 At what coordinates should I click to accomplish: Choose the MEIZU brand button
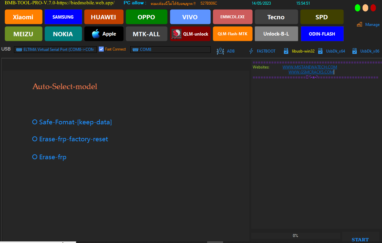[x=23, y=34]
